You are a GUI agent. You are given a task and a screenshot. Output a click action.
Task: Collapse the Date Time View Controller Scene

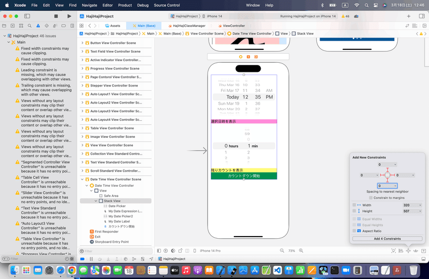tap(83, 179)
